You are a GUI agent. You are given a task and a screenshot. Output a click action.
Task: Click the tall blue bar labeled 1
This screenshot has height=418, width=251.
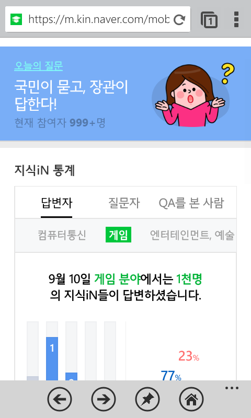[x=52, y=358]
